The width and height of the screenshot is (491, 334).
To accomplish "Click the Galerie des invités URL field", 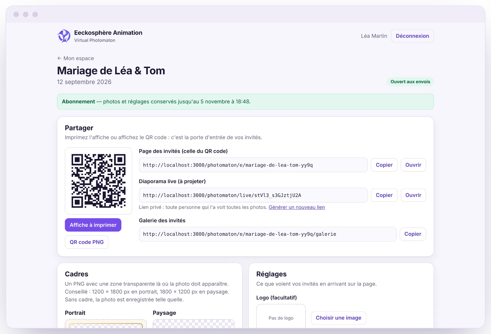I will [268, 234].
